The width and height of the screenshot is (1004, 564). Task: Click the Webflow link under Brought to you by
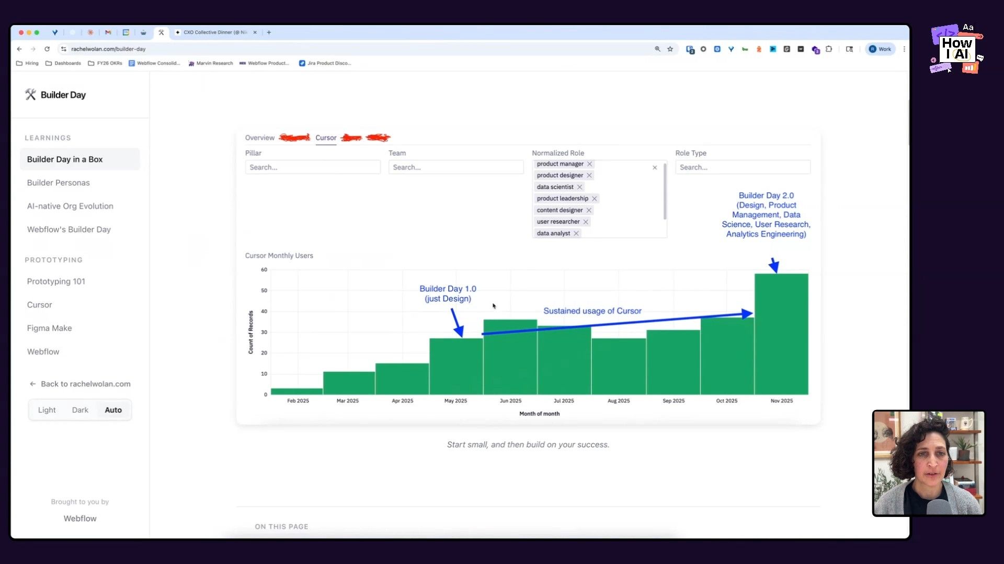tap(80, 519)
